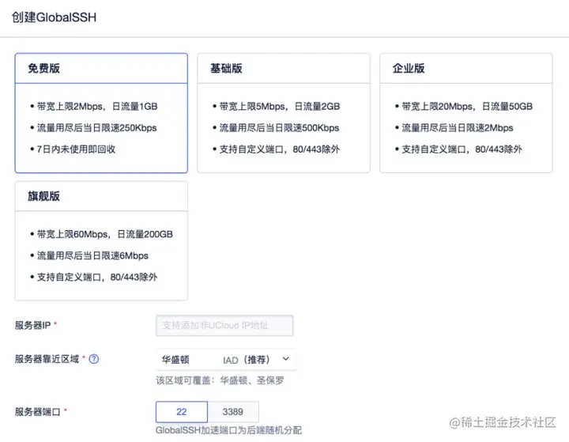The height and width of the screenshot is (442, 569).
Task: Click the region dropdown chevron arrow
Action: click(x=286, y=359)
